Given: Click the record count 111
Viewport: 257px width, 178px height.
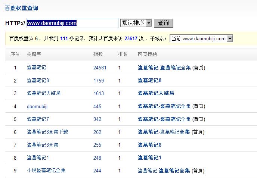Looking at the screenshot, I should (x=64, y=38).
